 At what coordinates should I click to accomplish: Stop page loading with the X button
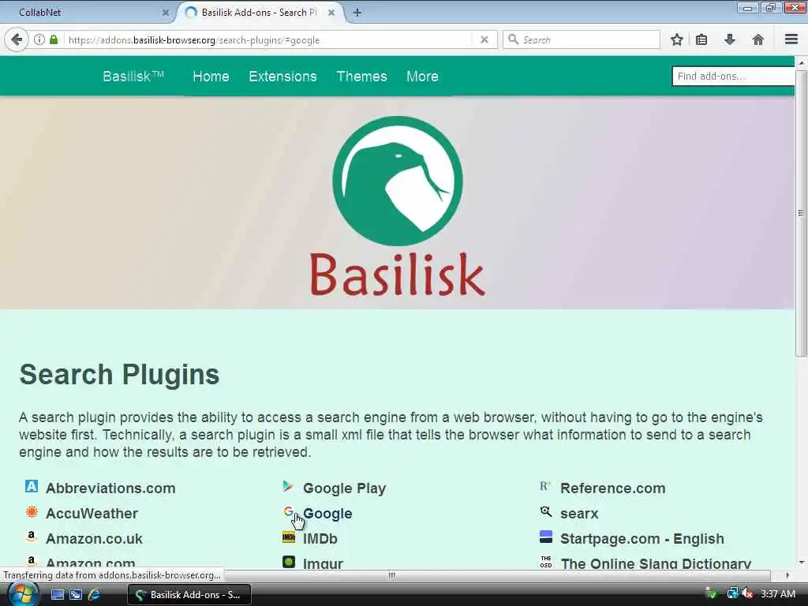coord(484,39)
